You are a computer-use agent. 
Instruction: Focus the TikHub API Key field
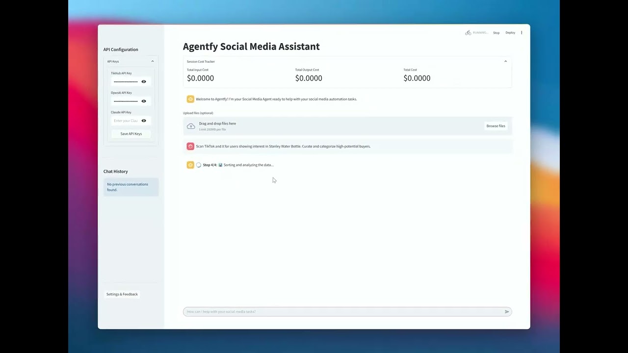click(126, 81)
